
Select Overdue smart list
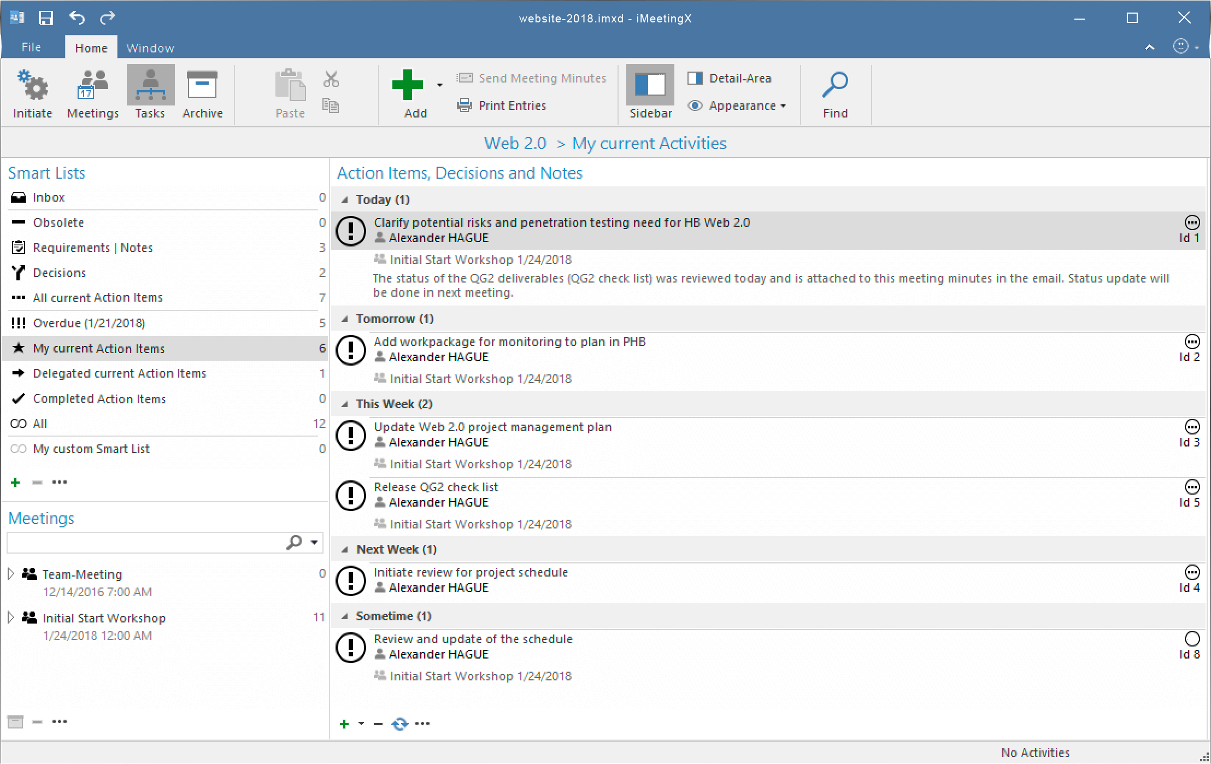tap(89, 323)
